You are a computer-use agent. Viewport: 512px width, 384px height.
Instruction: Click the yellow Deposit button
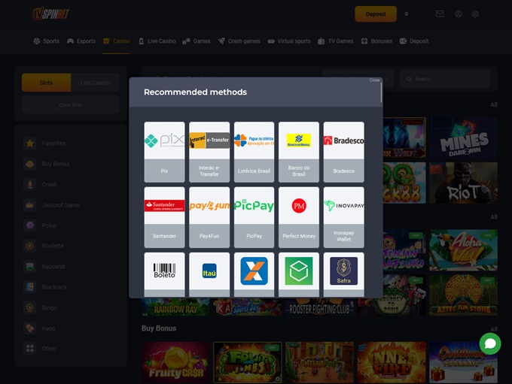point(375,14)
